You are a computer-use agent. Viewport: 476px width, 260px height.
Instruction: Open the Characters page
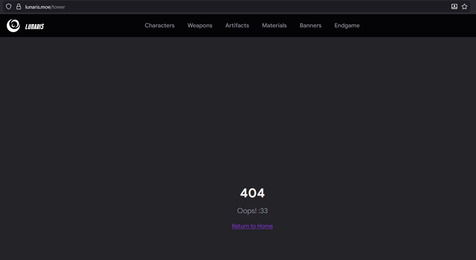(x=160, y=26)
